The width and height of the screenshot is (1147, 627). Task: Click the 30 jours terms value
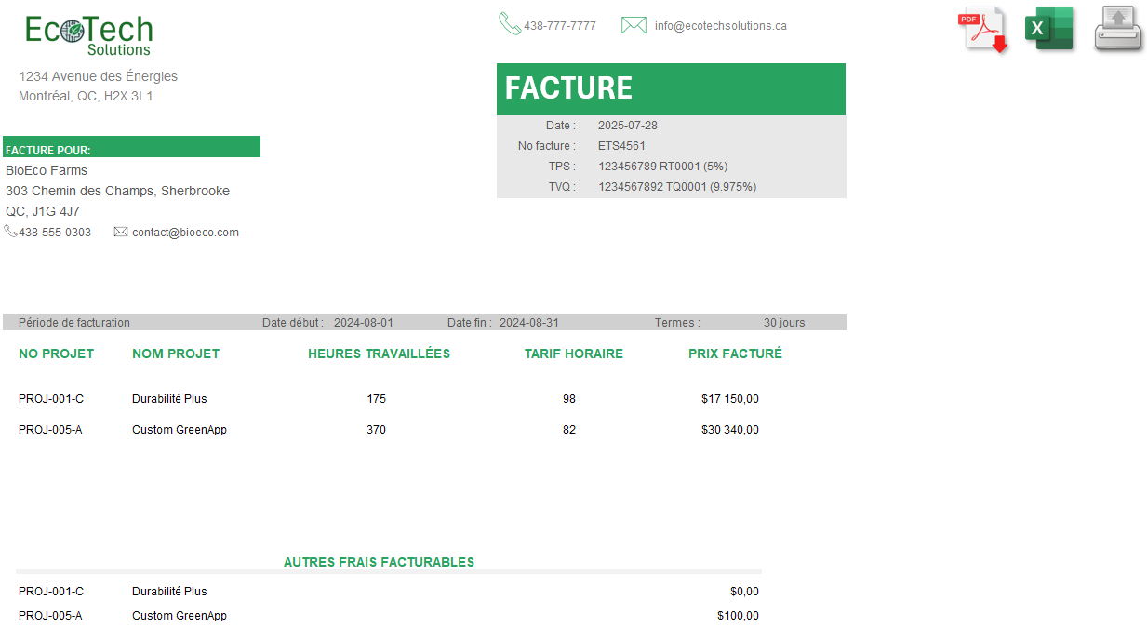point(783,323)
